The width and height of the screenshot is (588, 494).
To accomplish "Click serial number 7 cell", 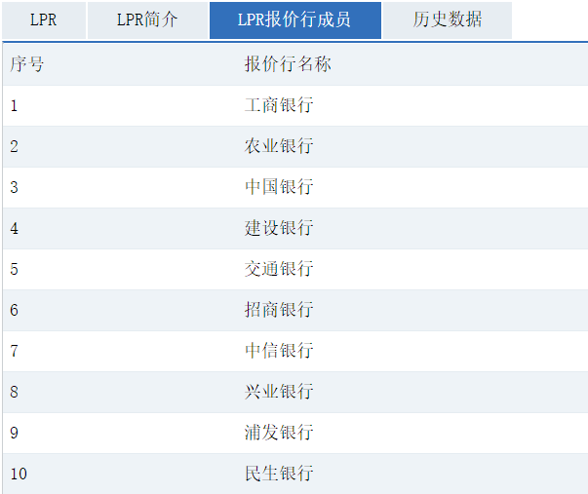I will (14, 351).
